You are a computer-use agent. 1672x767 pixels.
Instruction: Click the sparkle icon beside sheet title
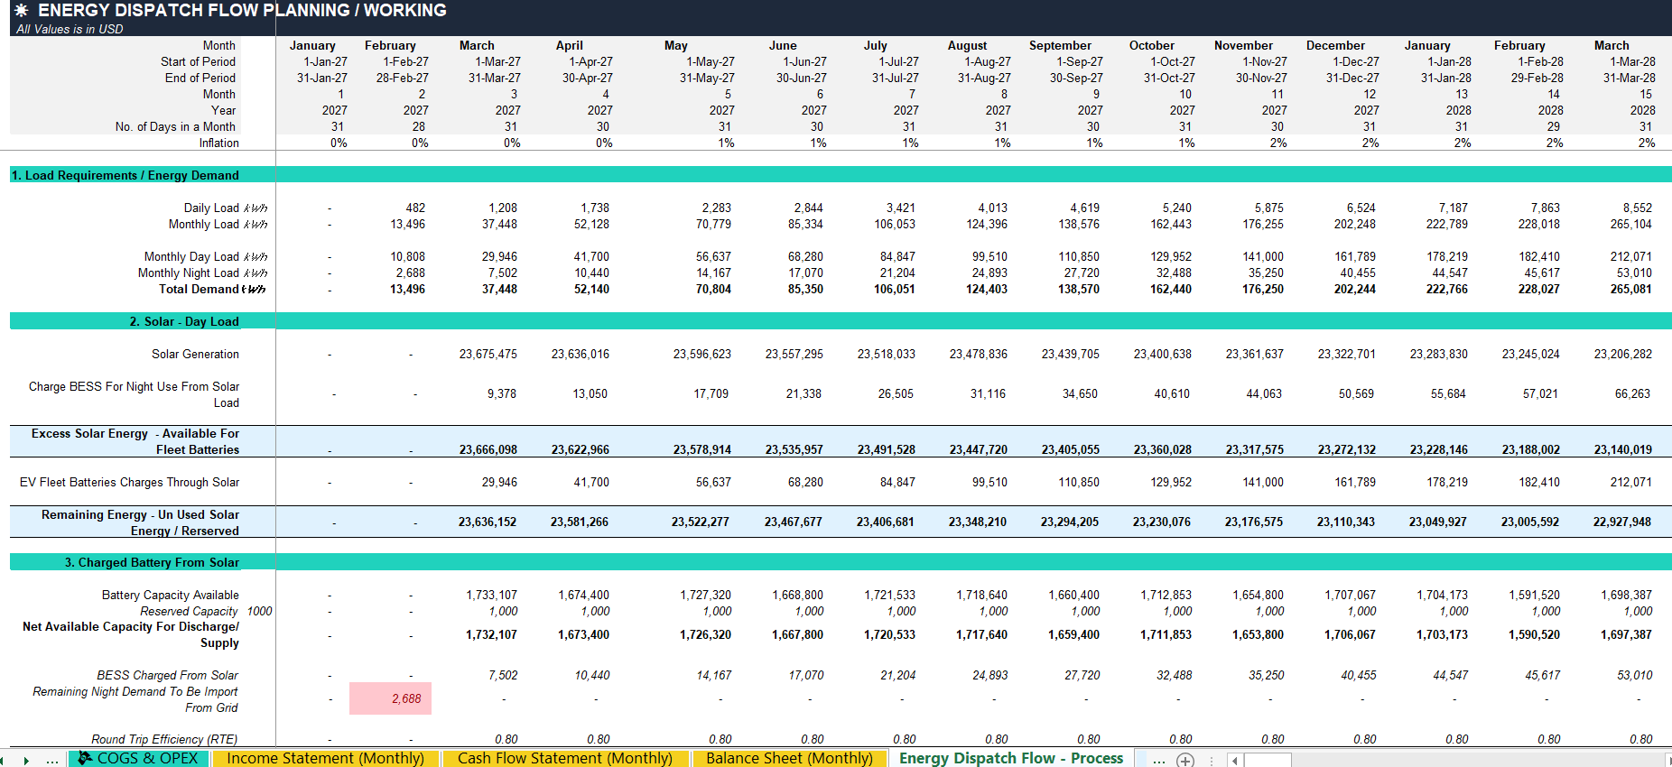pos(21,11)
